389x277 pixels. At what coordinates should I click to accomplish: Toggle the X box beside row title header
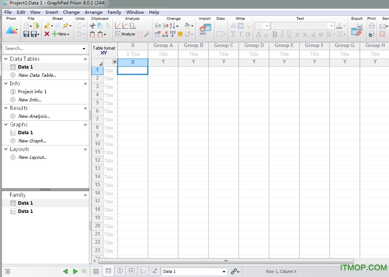114,62
